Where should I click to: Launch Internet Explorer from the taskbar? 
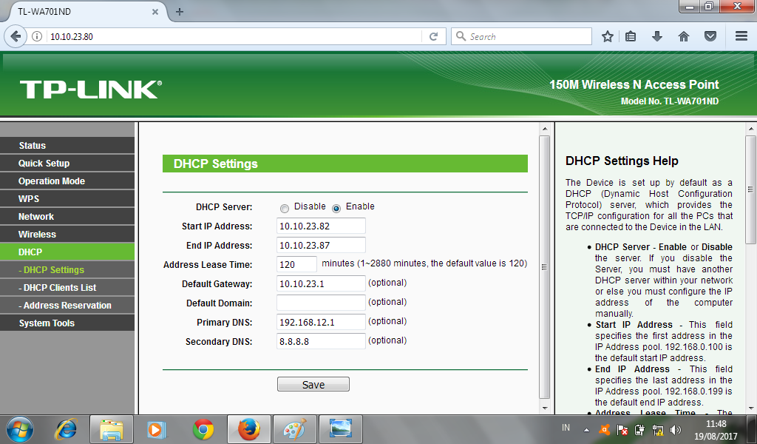click(x=66, y=429)
